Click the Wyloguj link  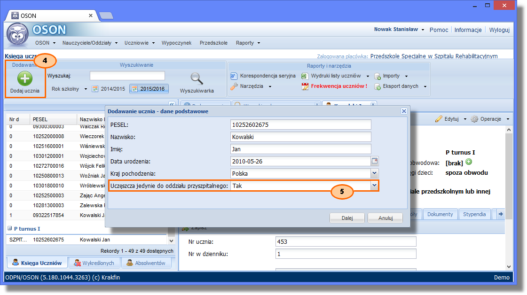pyautogui.click(x=499, y=30)
